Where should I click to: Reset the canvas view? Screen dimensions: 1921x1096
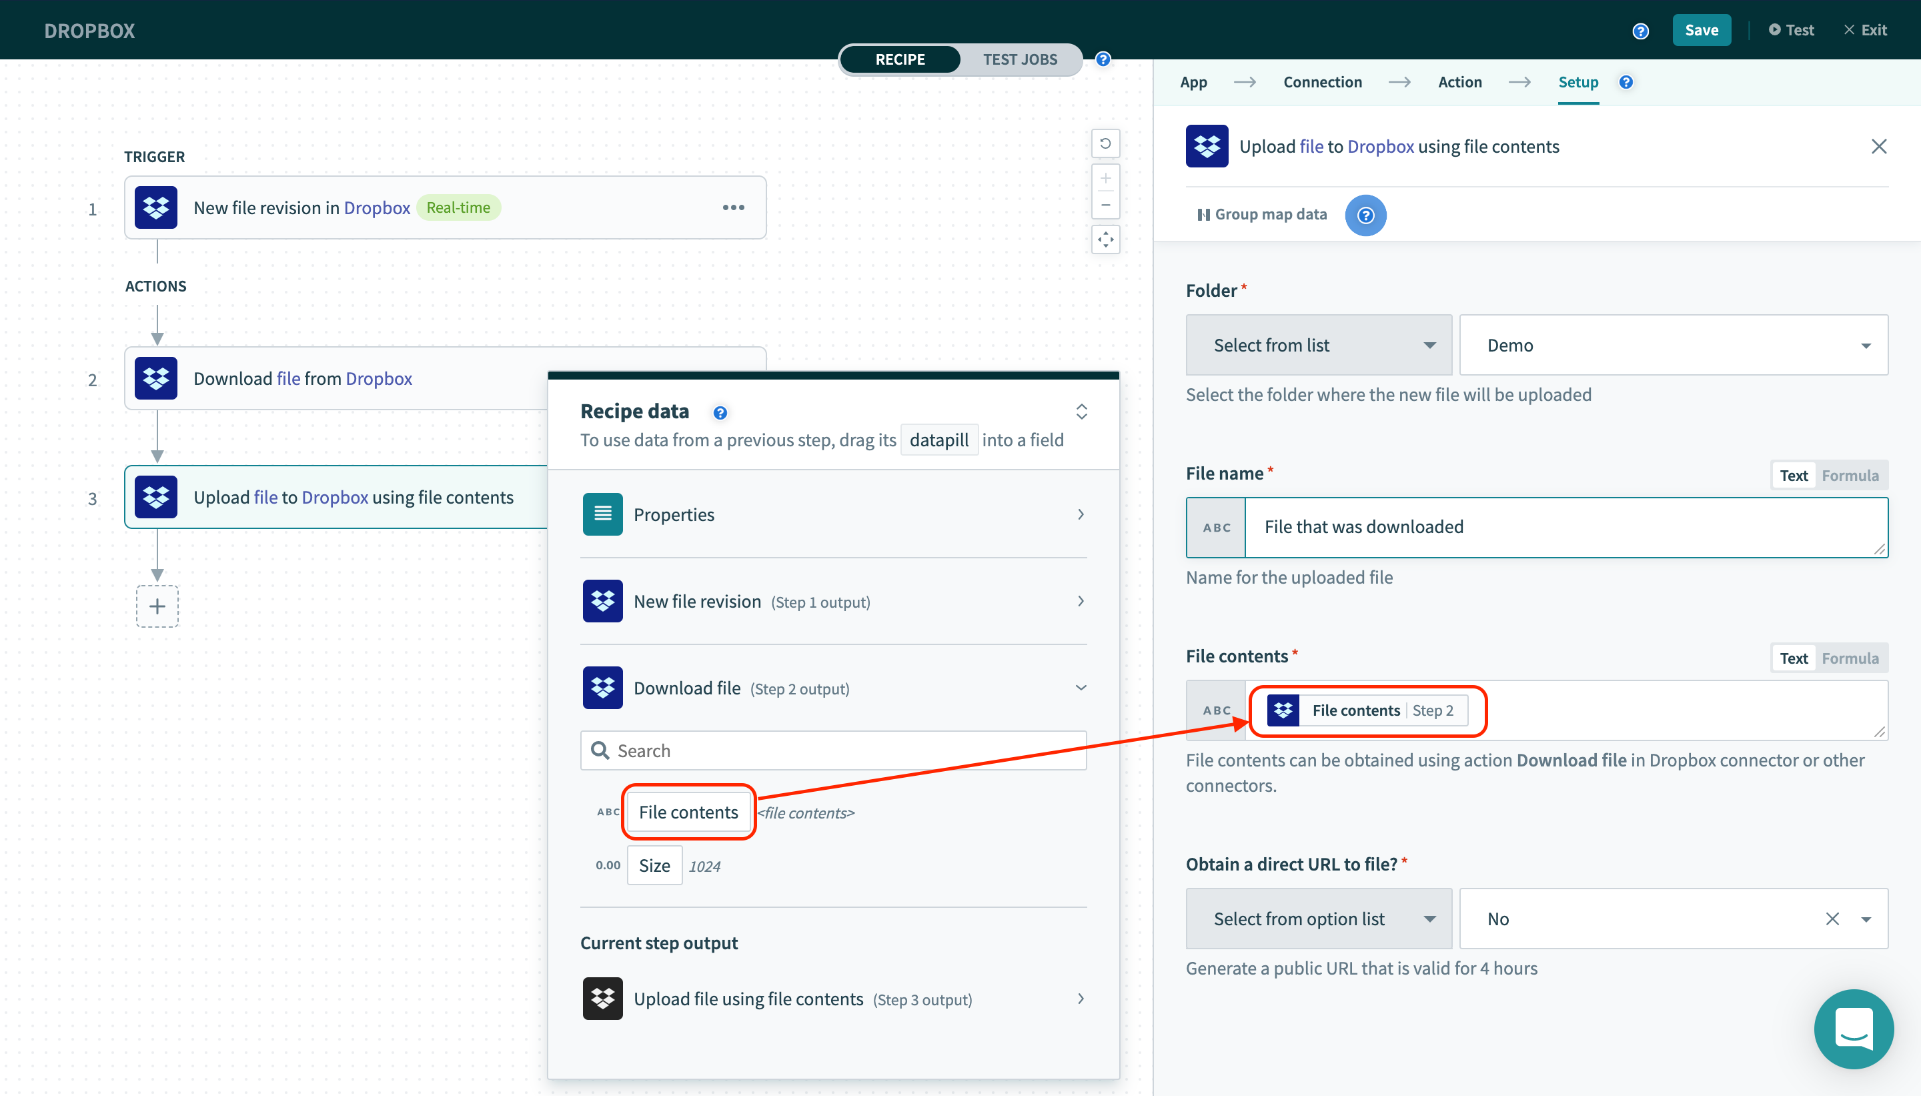tap(1105, 143)
